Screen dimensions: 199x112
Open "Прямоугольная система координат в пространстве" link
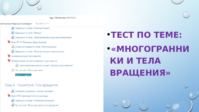pyautogui.click(x=34, y=61)
